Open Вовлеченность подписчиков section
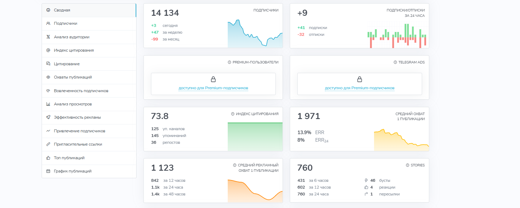 tap(81, 91)
